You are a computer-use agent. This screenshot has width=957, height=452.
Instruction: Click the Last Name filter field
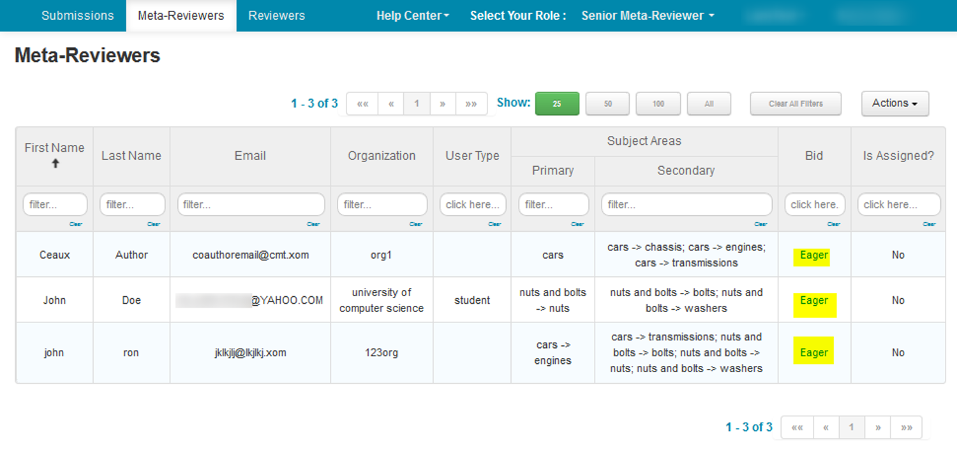tap(132, 204)
